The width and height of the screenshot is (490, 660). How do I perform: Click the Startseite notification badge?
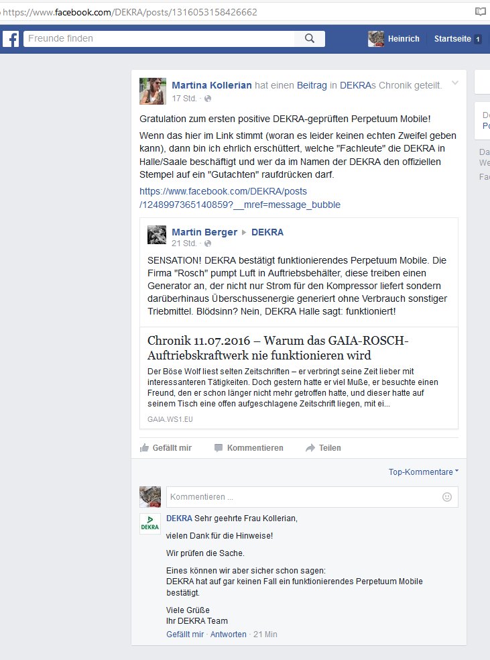(478, 39)
